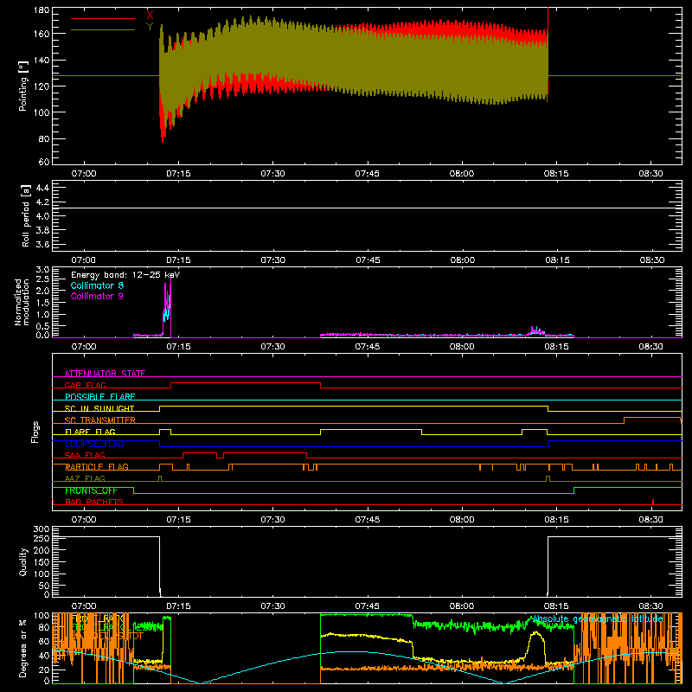The image size is (692, 692).
Task: Click the 100 tick on Degrees axis
Action: point(42,616)
